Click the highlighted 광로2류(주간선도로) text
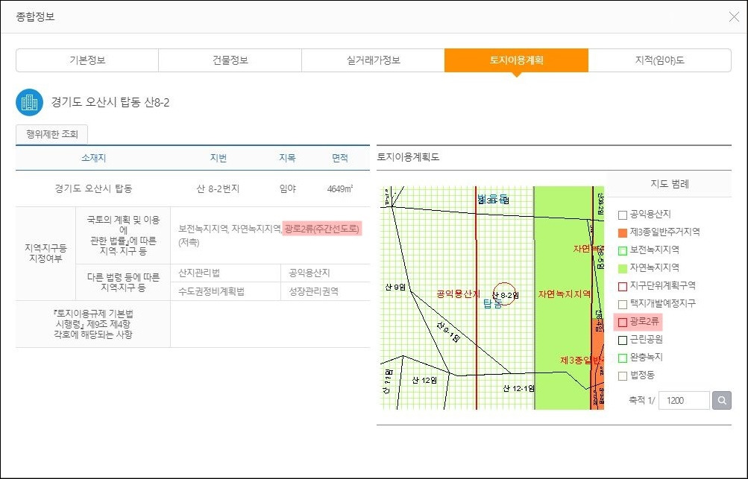The image size is (748, 479). (x=322, y=229)
